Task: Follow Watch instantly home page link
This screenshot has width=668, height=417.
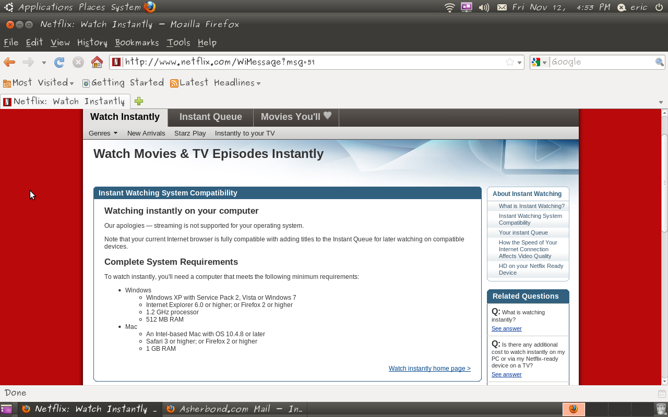Action: tap(430, 369)
